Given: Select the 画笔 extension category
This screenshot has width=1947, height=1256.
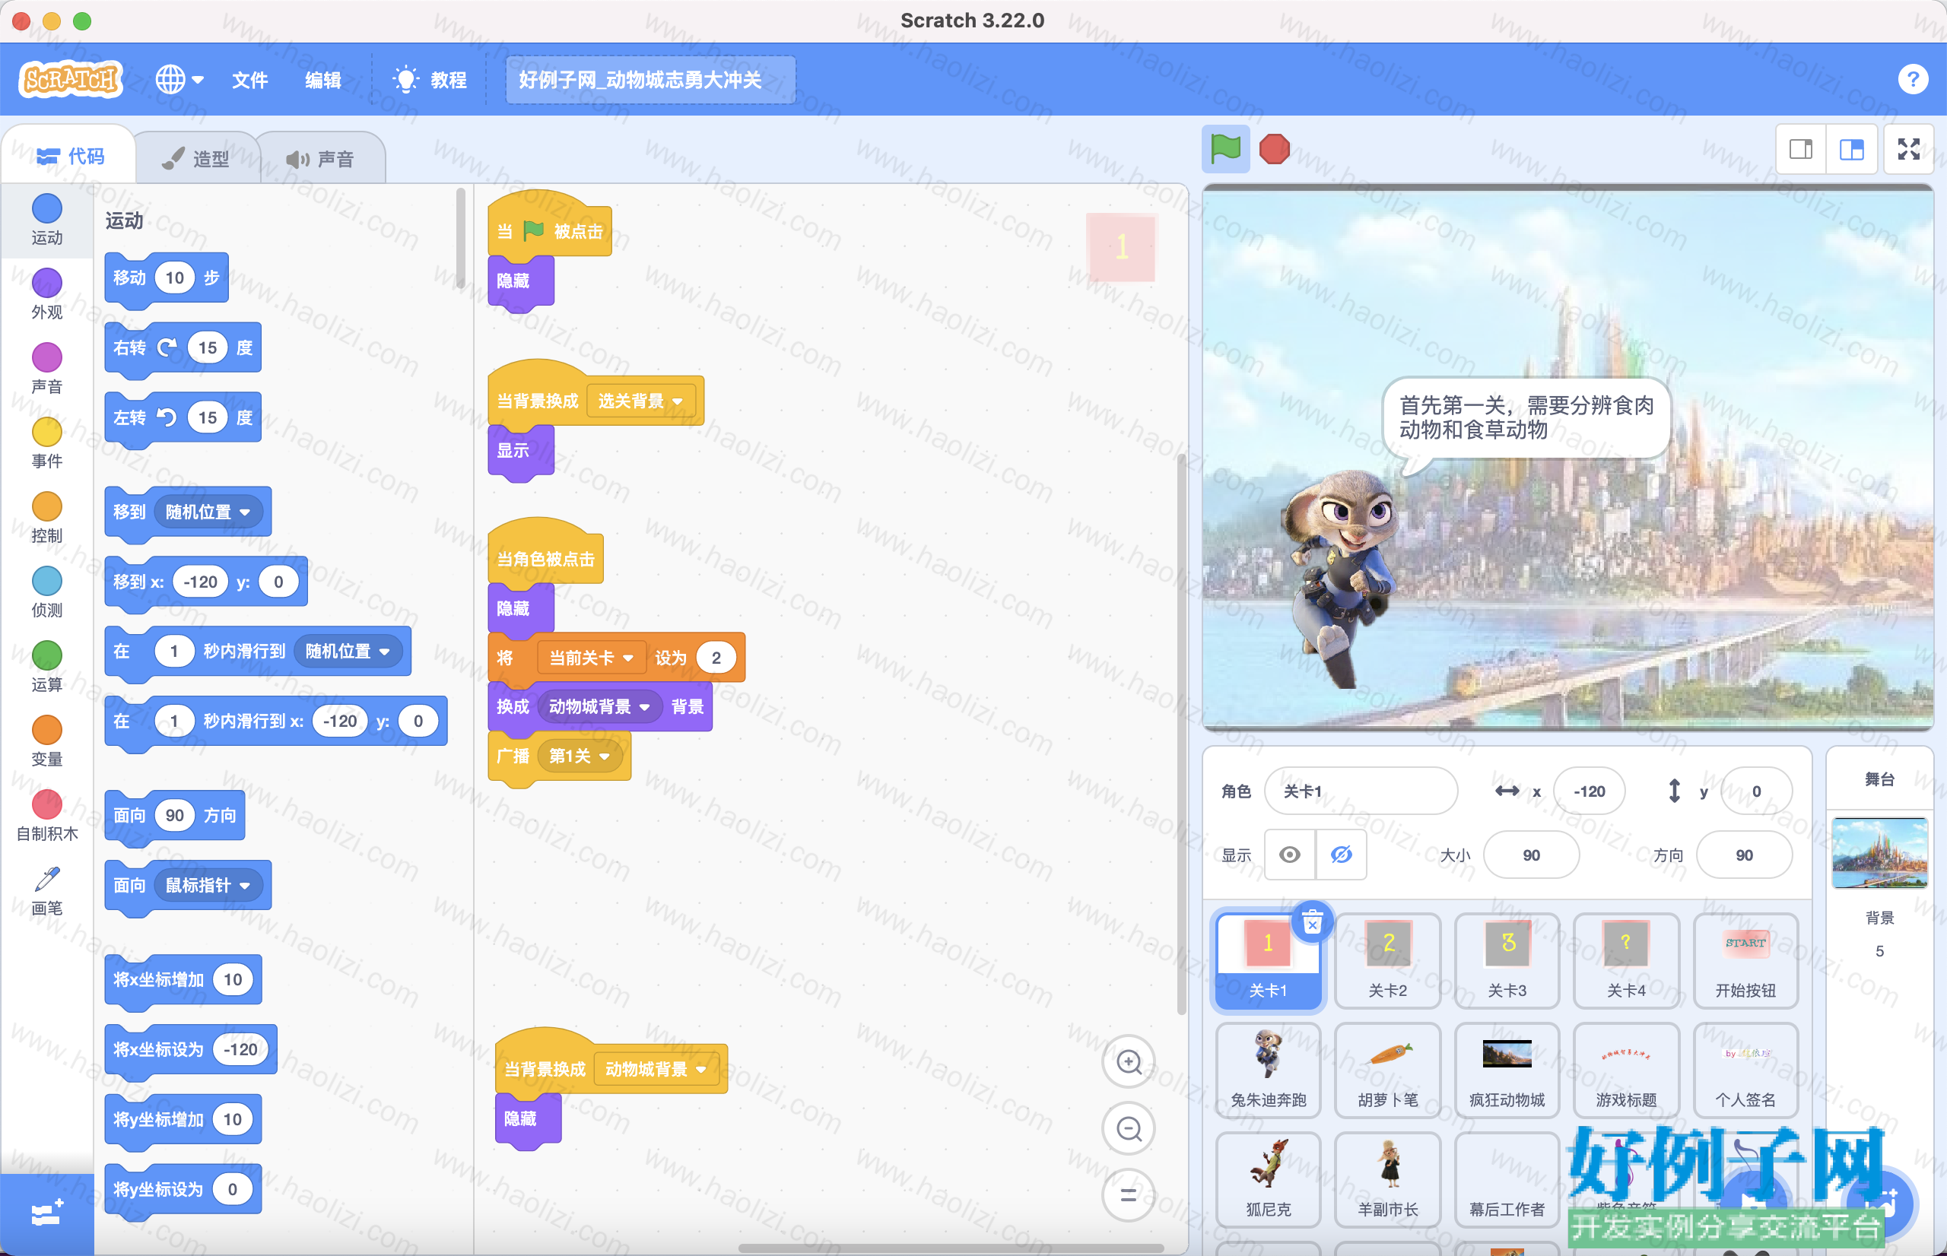Looking at the screenshot, I should click(46, 890).
